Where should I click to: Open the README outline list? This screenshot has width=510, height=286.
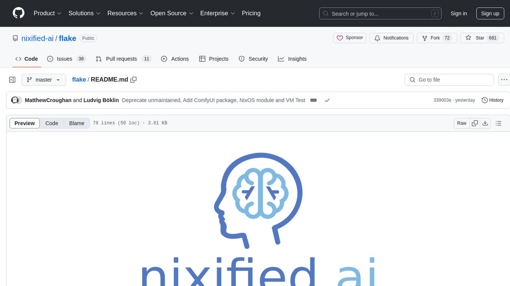coord(498,123)
